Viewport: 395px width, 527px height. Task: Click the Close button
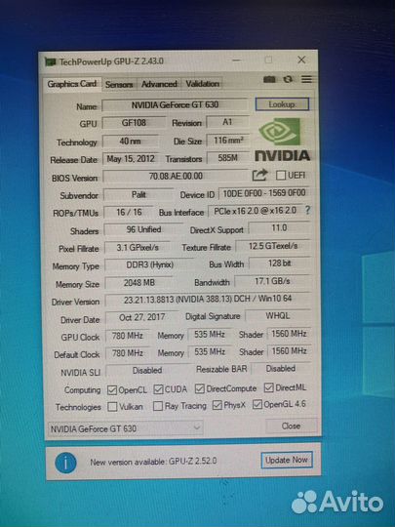click(291, 426)
